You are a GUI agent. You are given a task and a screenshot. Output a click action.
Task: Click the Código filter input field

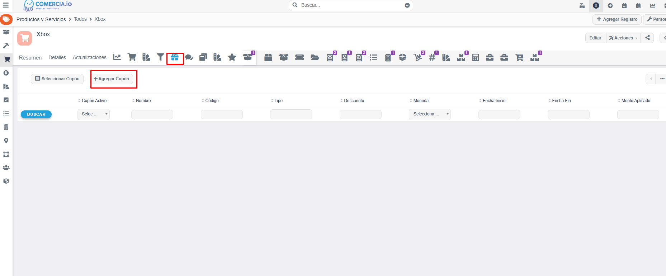[222, 114]
